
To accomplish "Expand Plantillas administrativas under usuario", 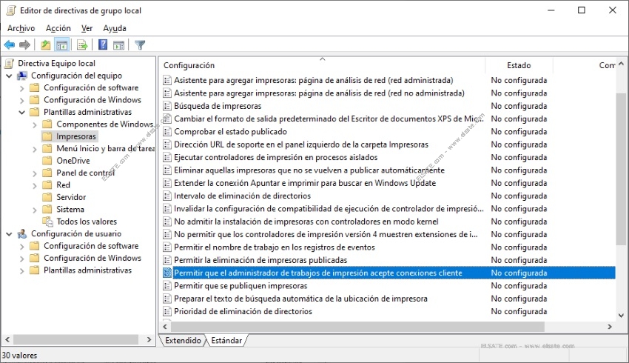I will (22, 270).
